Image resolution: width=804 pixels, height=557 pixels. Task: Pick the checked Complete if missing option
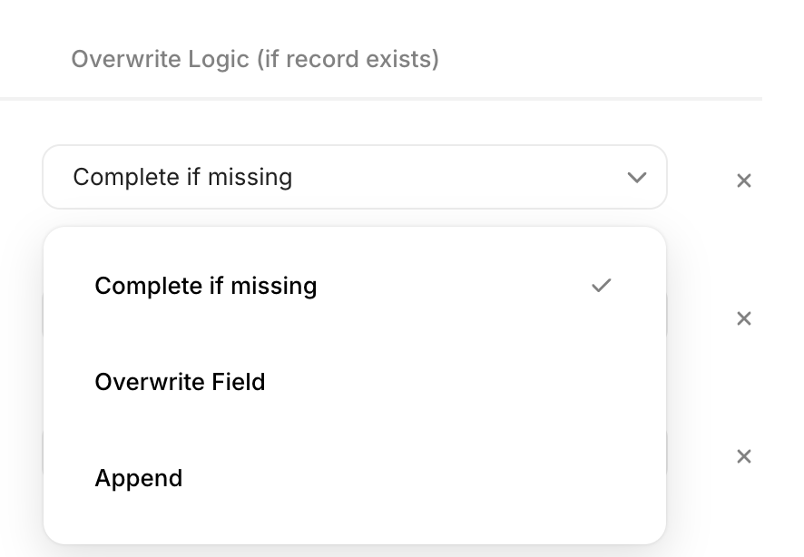(206, 286)
